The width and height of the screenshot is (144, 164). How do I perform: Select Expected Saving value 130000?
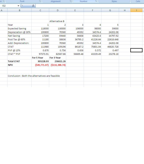58,28
